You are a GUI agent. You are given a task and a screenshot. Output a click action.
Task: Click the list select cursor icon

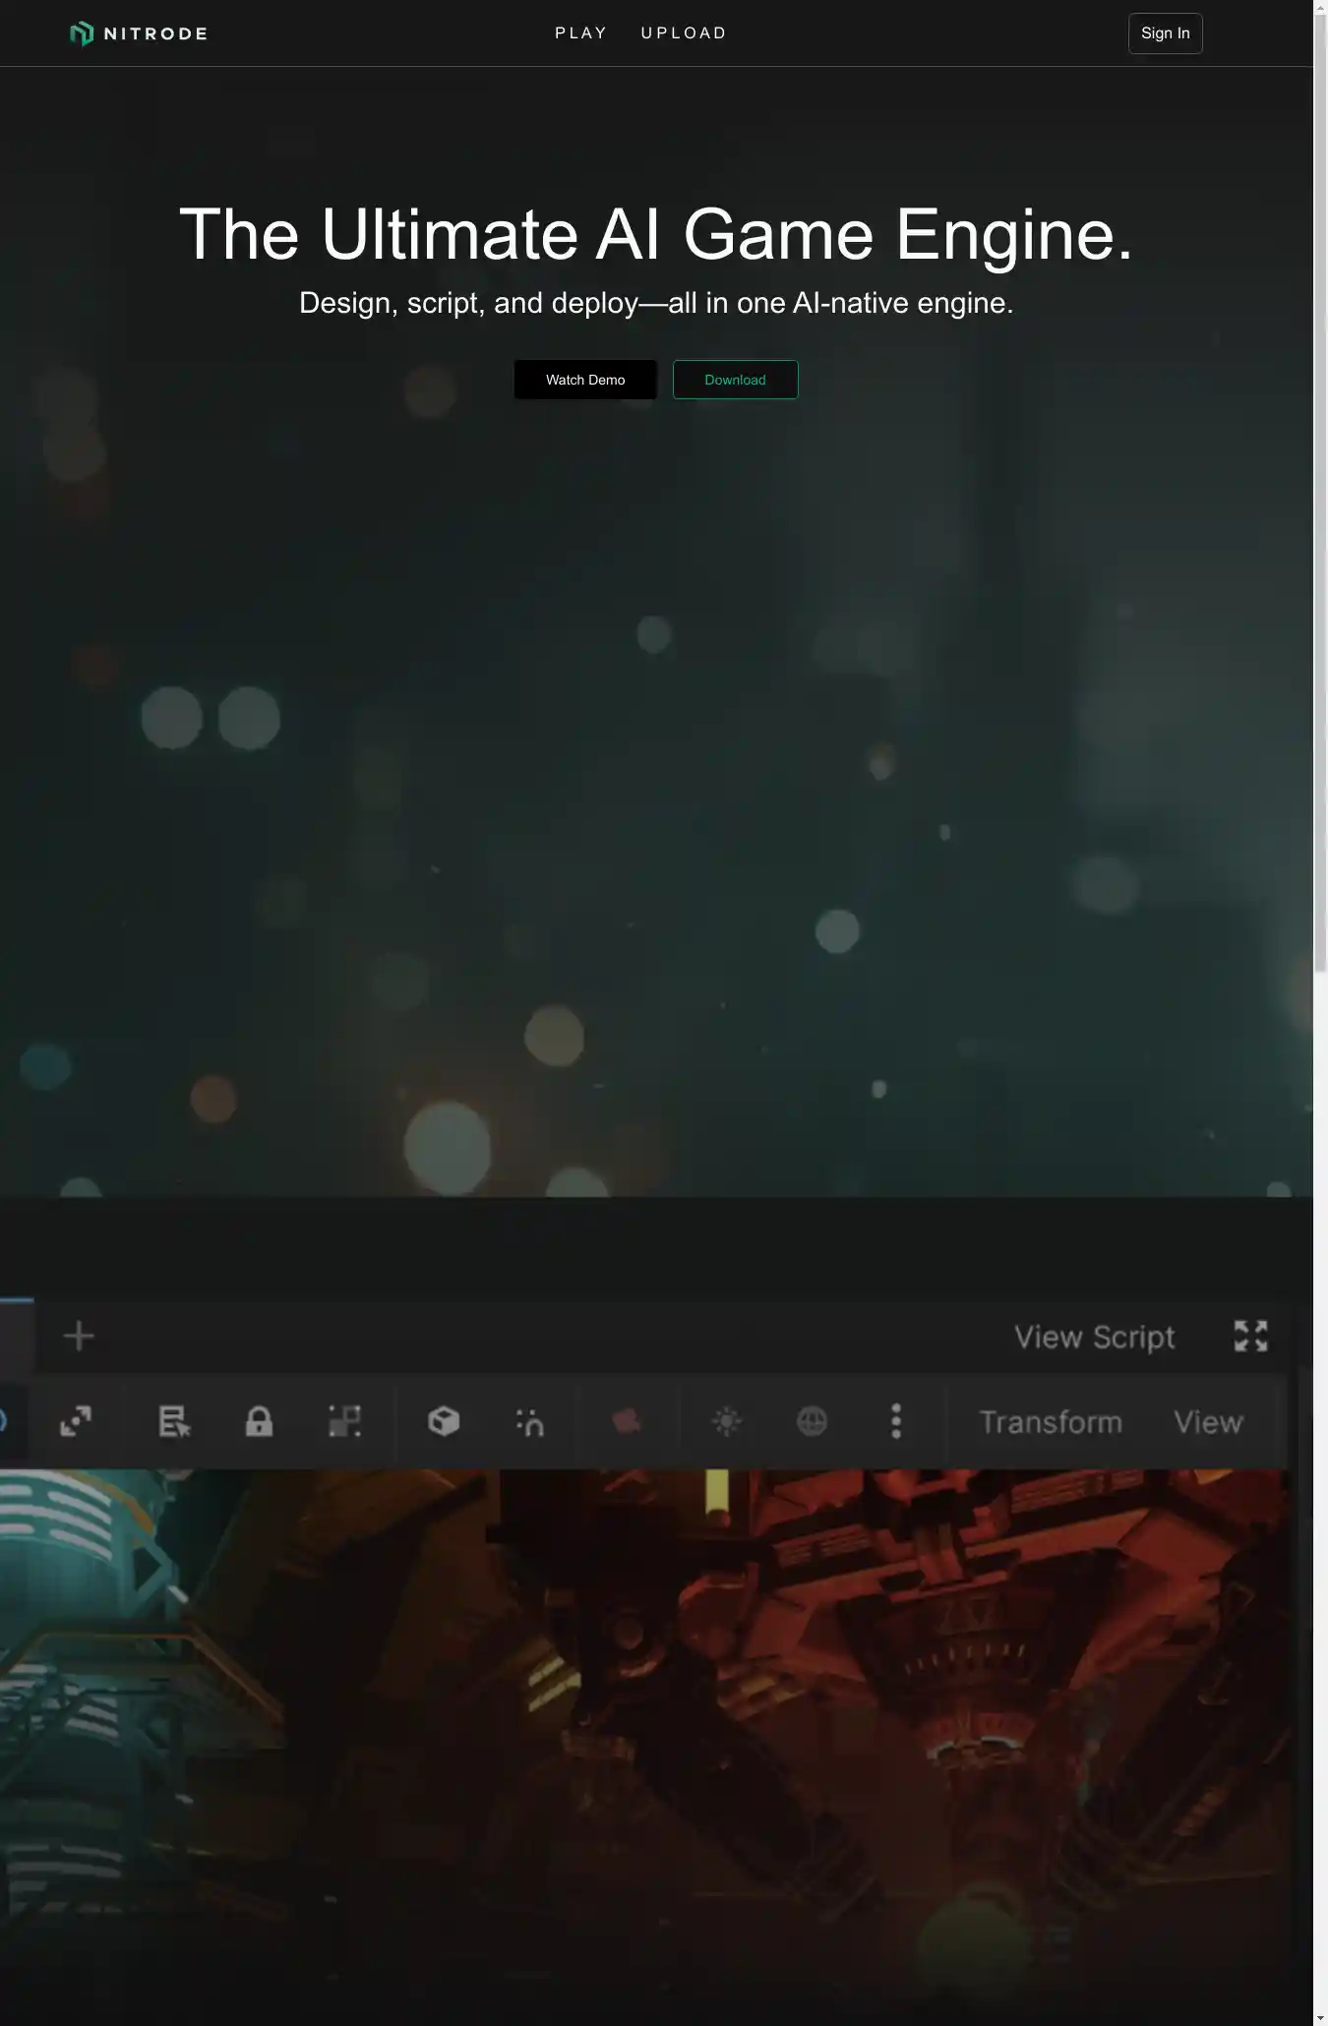pos(174,1422)
